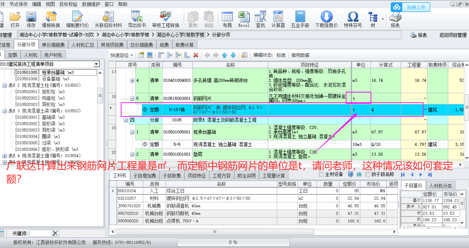This screenshot has width=469, height=248.
Task: Switch to the 人材机分类 tab
Action: pos(440,186)
